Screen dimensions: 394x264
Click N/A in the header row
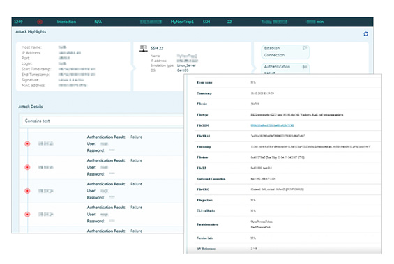(98, 22)
